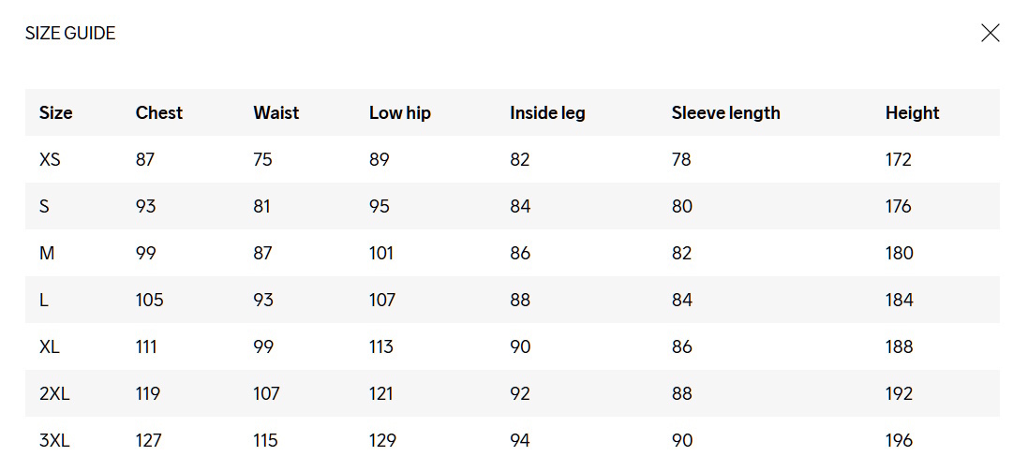The image size is (1013, 471).
Task: Click the Low hip column header
Action: point(400,112)
